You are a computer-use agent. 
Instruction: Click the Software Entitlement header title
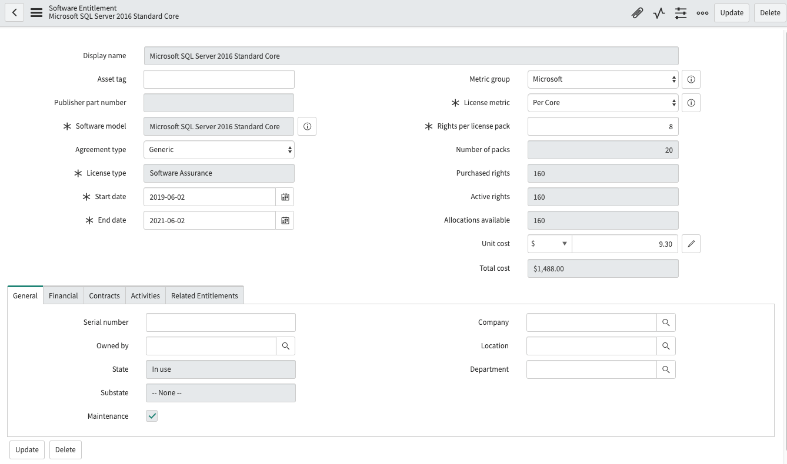pyautogui.click(x=83, y=8)
